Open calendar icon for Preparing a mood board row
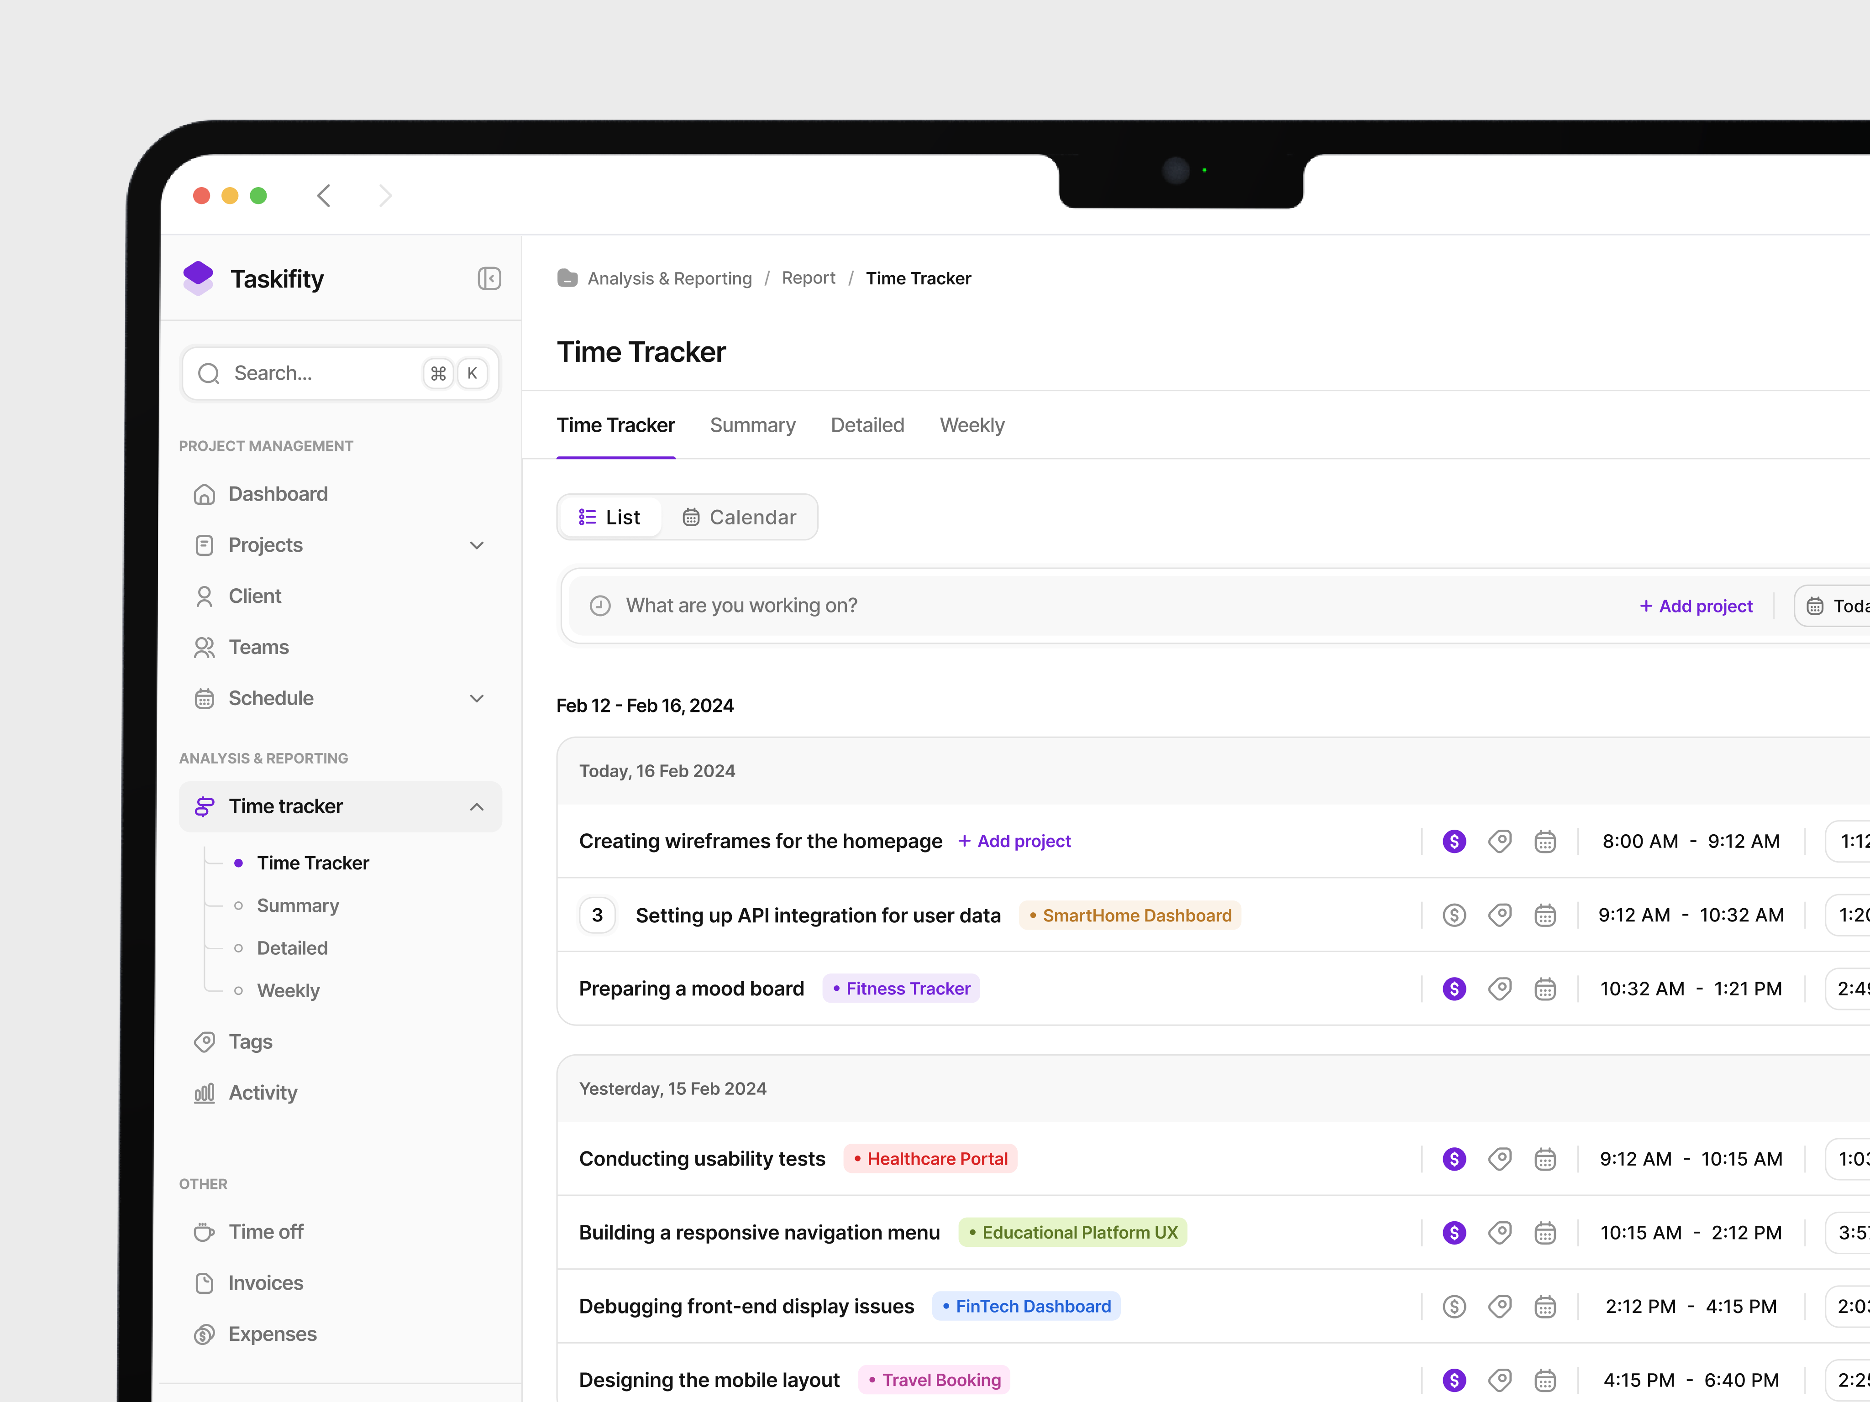 tap(1545, 989)
